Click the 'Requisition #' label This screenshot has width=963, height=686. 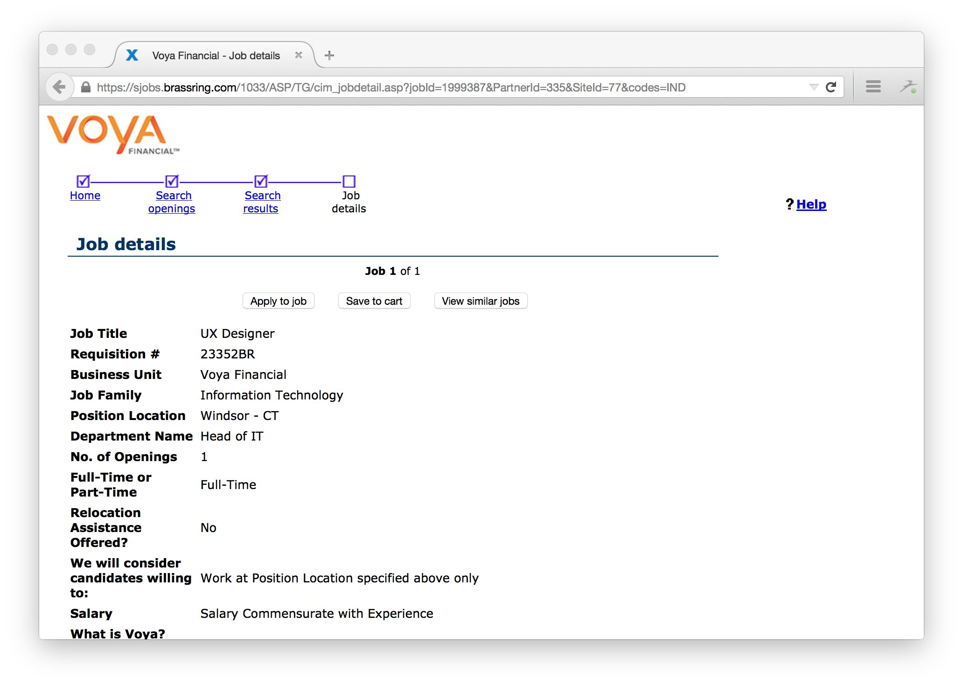tap(115, 354)
